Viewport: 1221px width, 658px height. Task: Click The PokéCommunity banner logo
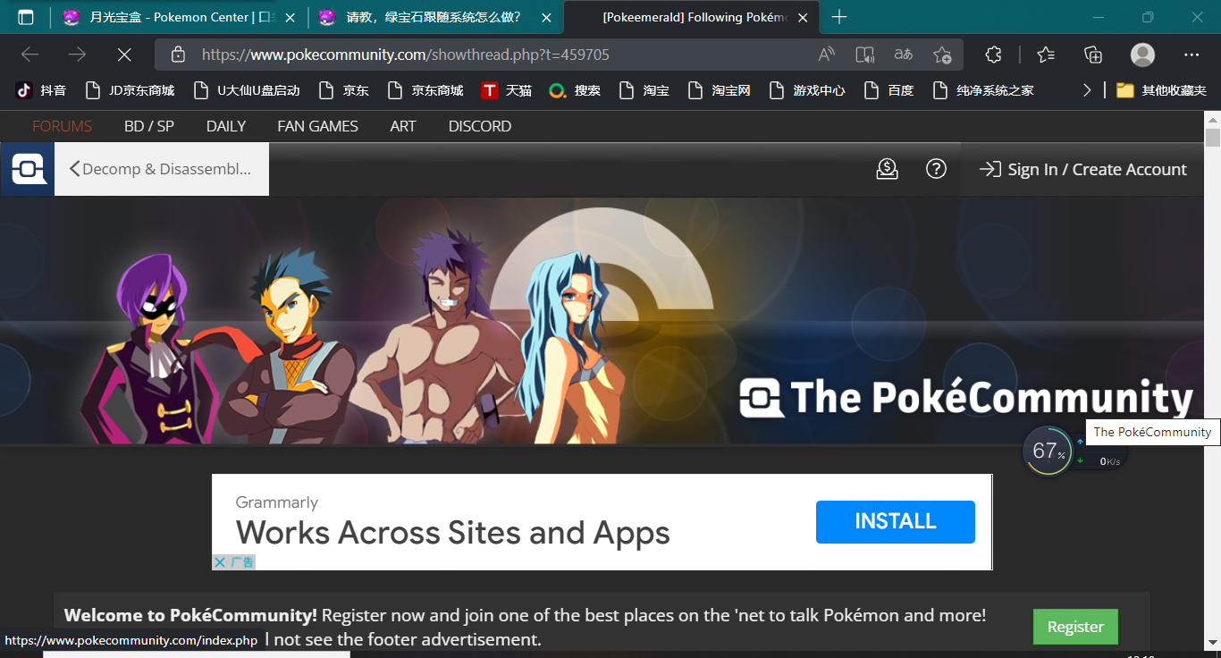point(966,398)
